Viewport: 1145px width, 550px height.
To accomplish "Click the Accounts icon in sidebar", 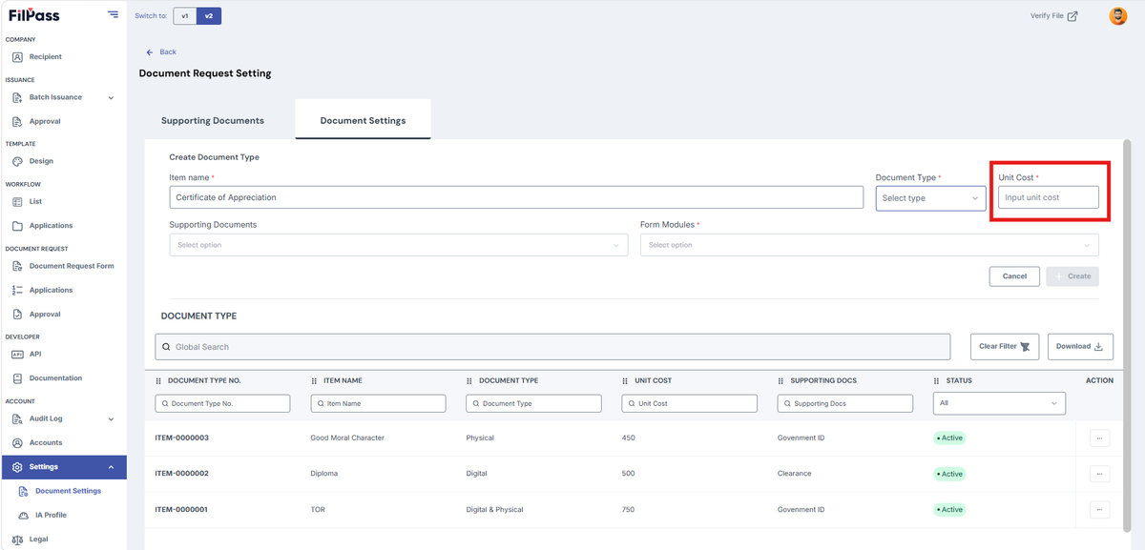I will pos(17,442).
